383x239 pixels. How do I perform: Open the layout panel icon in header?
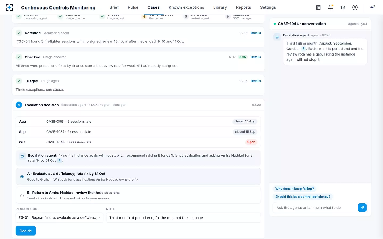[318, 7]
